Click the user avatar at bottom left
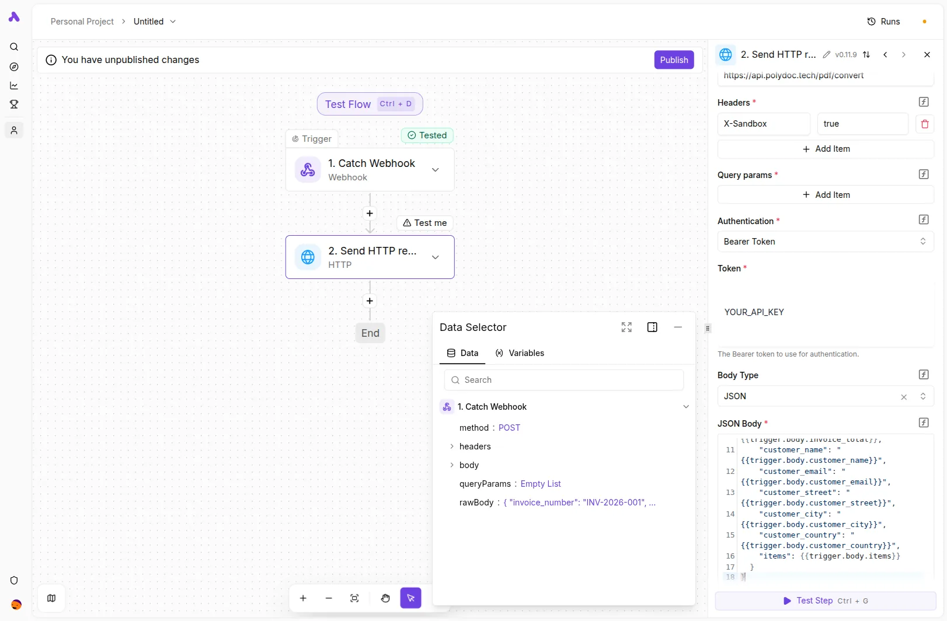 click(x=16, y=605)
